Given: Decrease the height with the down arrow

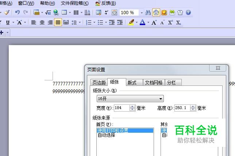Looking at the screenshot, I should point(193,109).
